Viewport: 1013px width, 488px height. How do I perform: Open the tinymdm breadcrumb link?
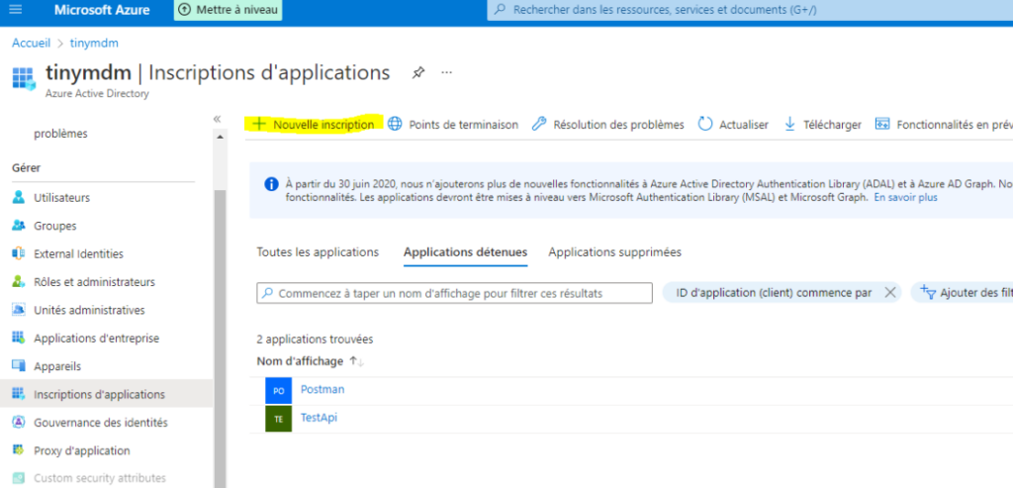[94, 44]
